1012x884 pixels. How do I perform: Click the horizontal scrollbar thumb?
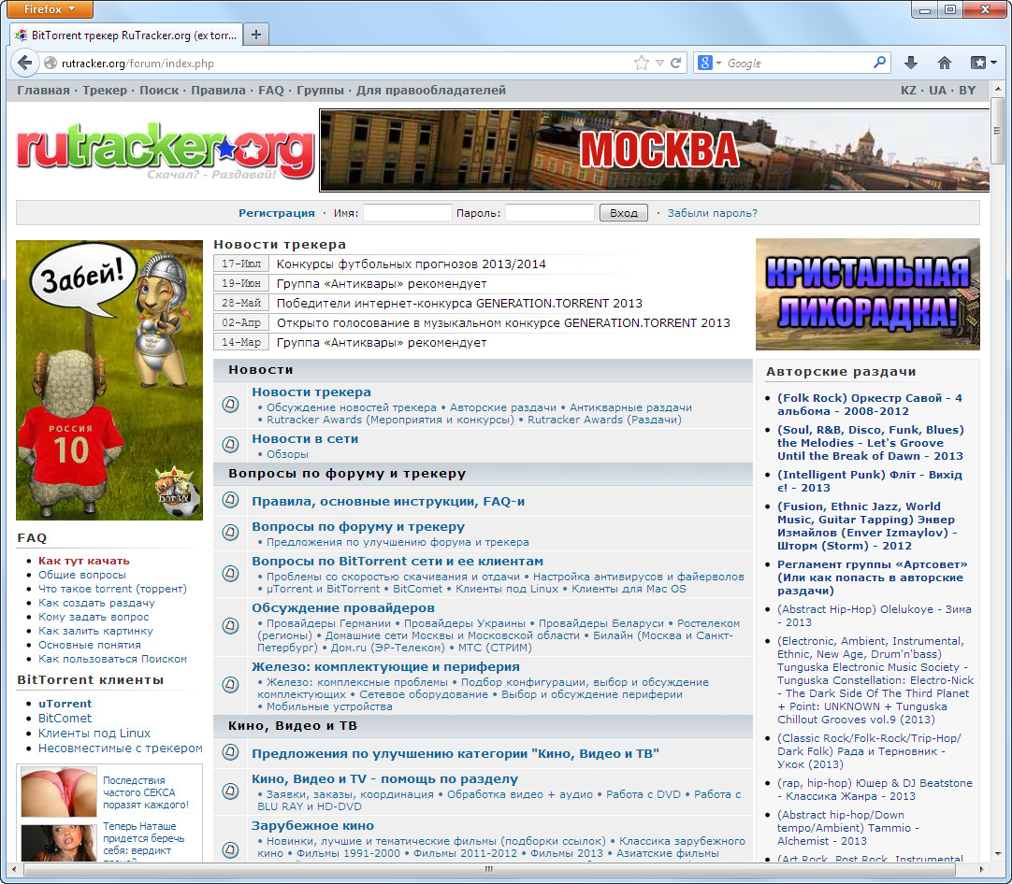(x=488, y=869)
